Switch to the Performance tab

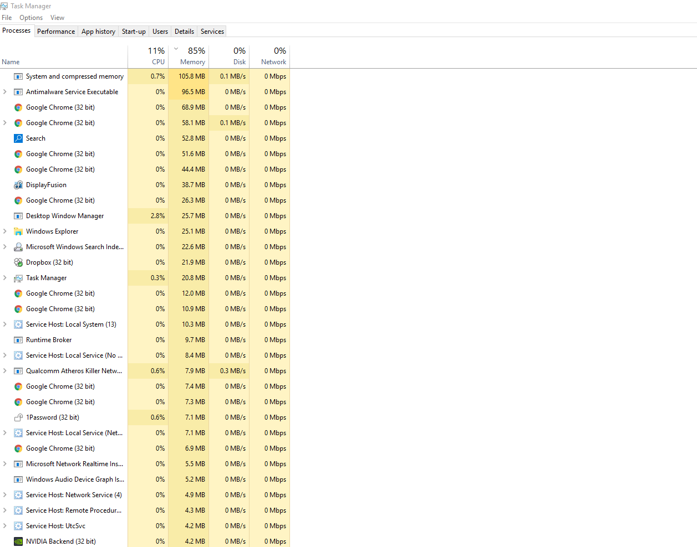(56, 32)
